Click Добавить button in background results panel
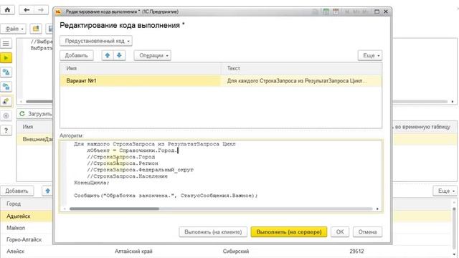 click(16, 191)
